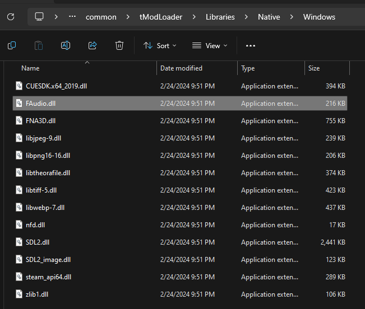The width and height of the screenshot is (365, 309).
Task: Sort by the Type column header
Action: (248, 68)
